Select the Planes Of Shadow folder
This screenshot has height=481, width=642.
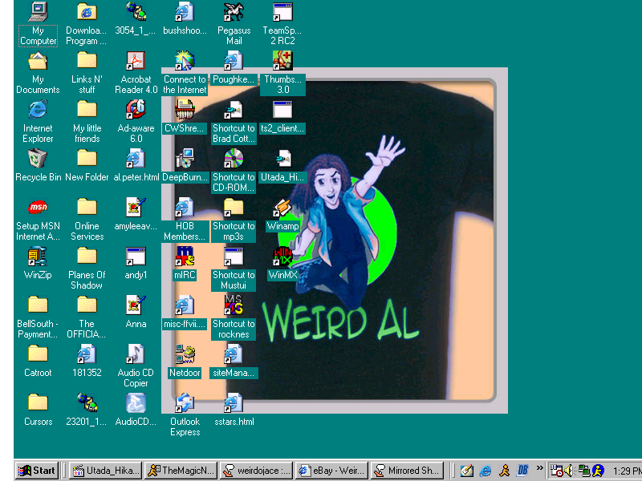87,256
